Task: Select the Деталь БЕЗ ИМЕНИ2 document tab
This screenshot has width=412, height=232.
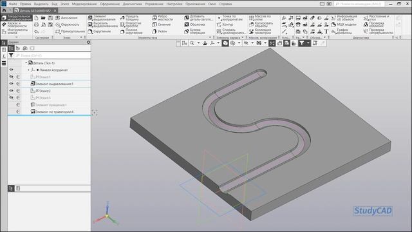Action: click(35, 10)
